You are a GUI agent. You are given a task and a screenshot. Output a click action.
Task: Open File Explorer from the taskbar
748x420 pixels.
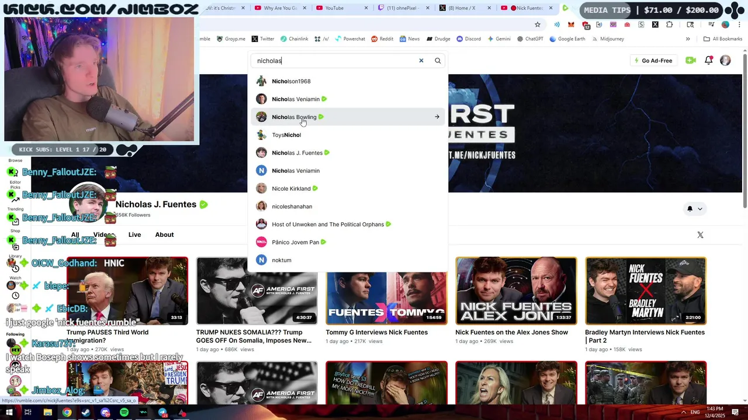click(x=47, y=412)
